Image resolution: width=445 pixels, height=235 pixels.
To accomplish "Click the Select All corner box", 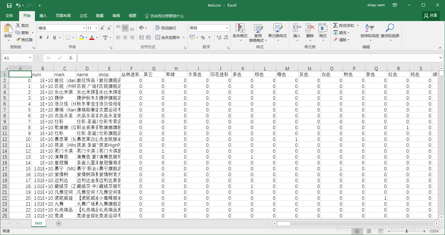I will (4, 68).
